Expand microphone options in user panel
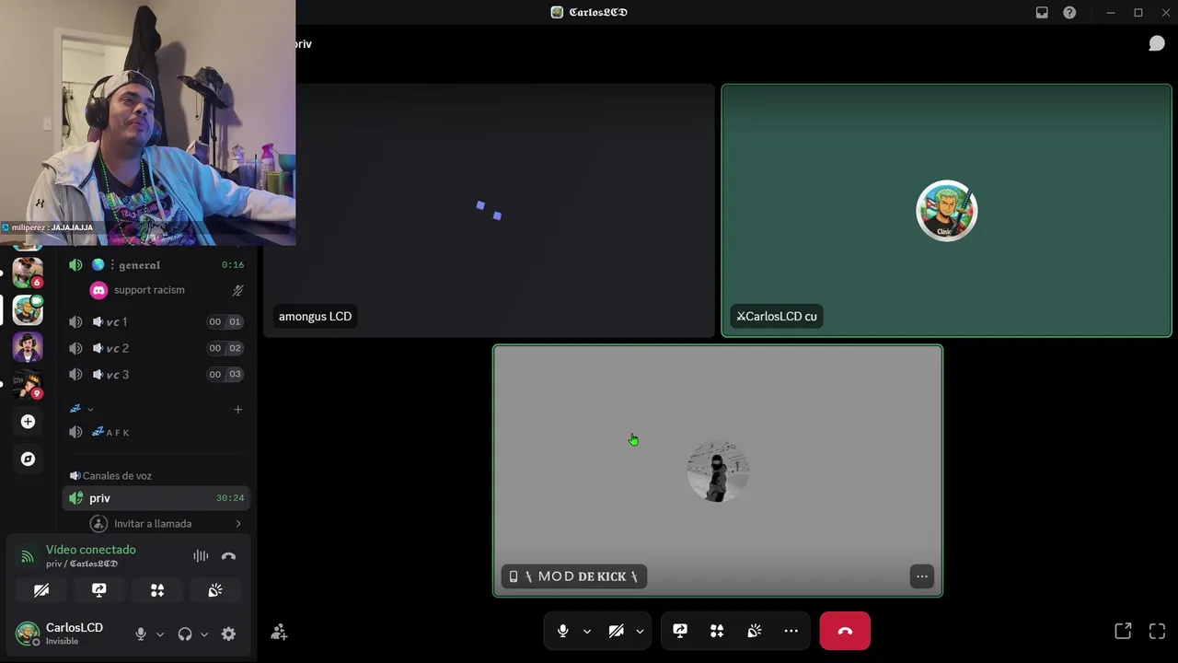Viewport: 1178px width, 663px height. 160,634
